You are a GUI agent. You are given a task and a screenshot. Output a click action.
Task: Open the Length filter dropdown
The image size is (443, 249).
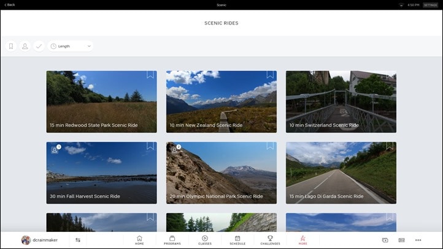[71, 46]
